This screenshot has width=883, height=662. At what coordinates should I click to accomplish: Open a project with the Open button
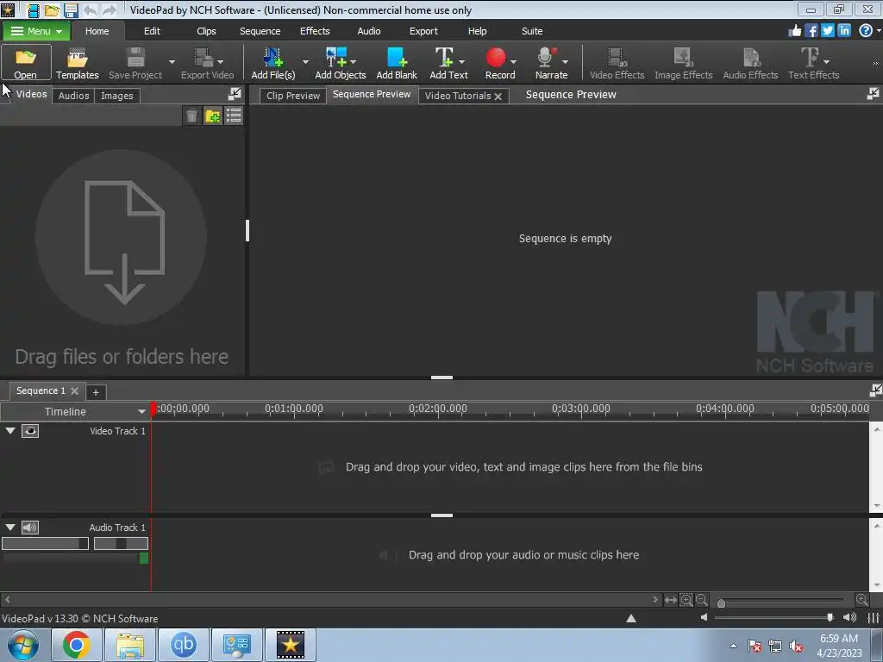coord(26,63)
